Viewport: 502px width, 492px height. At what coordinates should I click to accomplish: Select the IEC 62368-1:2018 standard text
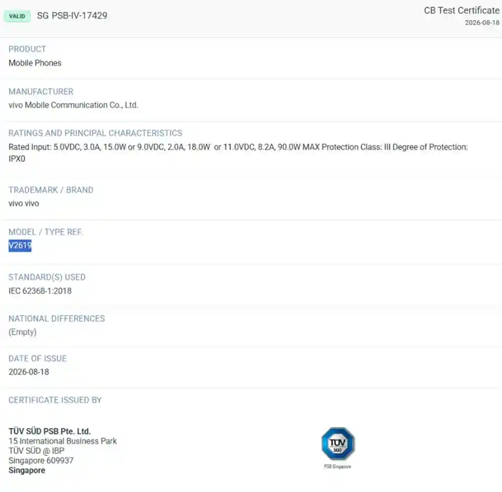40,291
